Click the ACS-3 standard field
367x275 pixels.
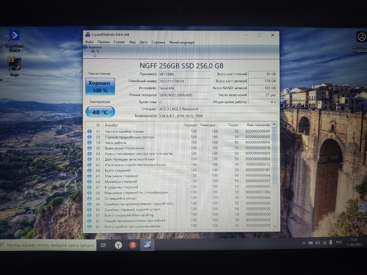(217, 109)
